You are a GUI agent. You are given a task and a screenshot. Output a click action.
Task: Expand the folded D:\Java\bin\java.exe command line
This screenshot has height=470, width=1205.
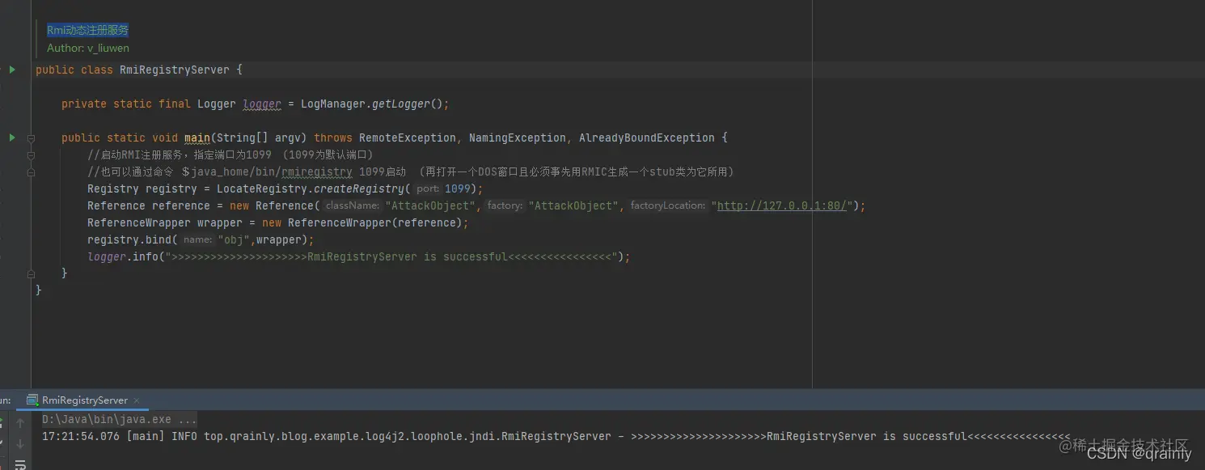[x=119, y=420]
